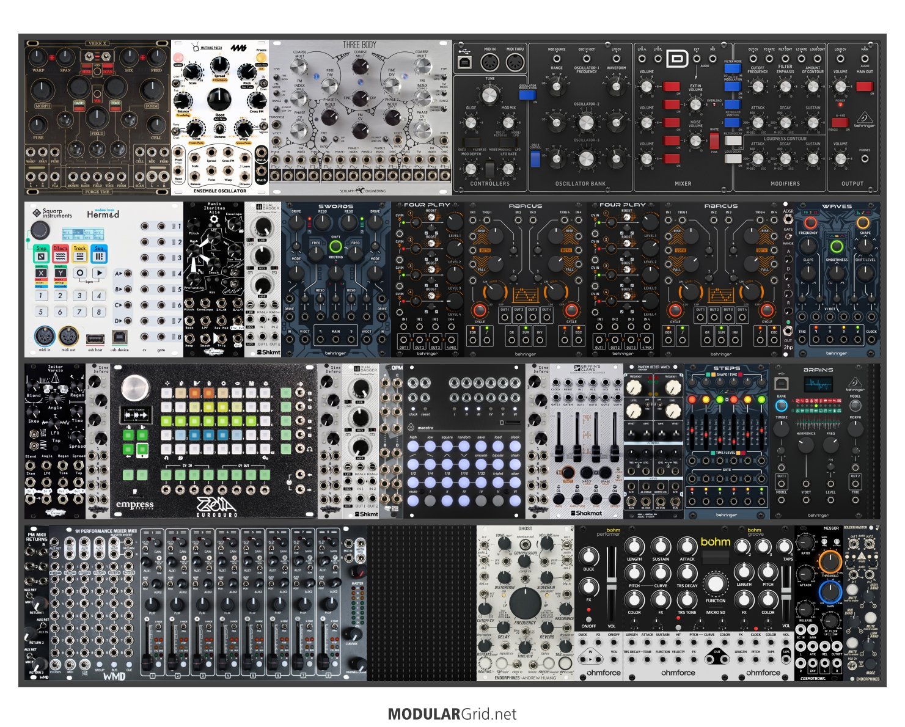Click the Model D Tune knob
The width and height of the screenshot is (905, 727).
point(489,95)
